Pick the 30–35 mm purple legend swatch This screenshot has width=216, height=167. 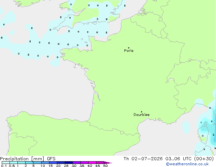click(77, 163)
